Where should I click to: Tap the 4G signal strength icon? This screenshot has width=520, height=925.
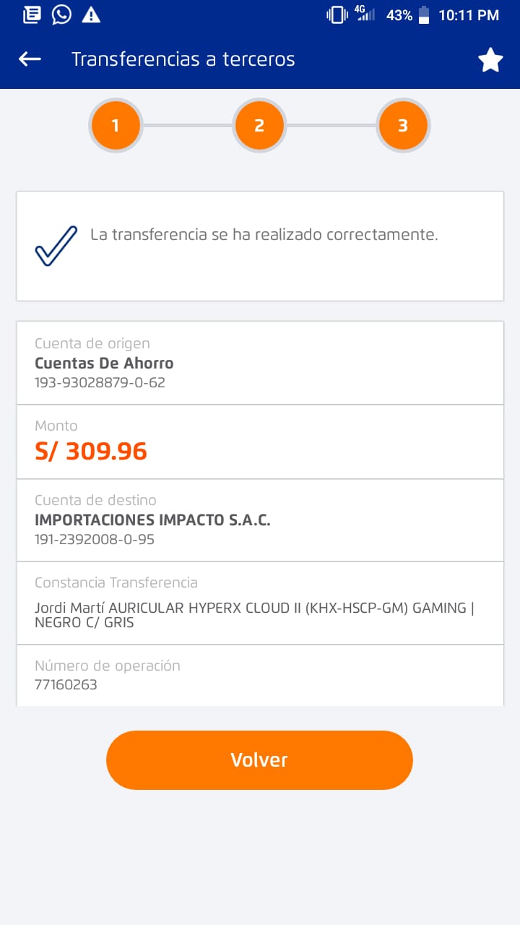[364, 14]
